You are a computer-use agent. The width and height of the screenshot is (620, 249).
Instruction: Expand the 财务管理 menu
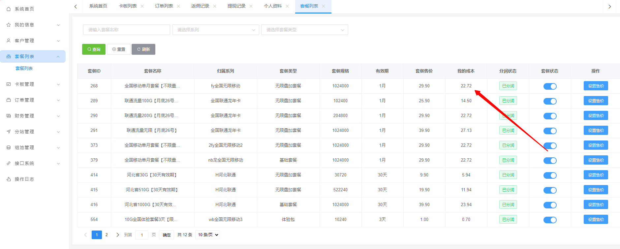point(58,116)
